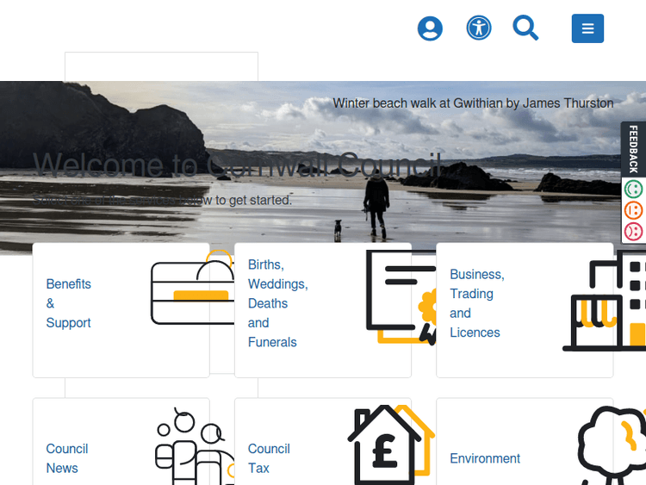
Task: Click the Council News people icon
Action: pos(193,448)
